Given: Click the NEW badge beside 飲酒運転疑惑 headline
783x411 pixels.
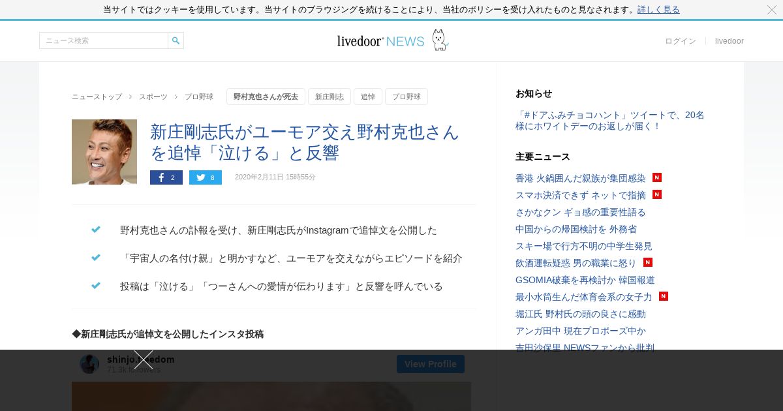Looking at the screenshot, I should 648,262.
